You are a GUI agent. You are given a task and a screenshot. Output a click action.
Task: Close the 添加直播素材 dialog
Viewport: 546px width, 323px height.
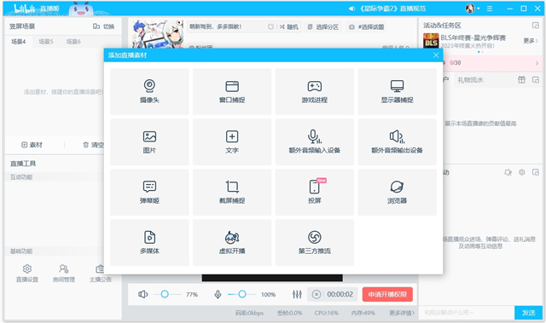click(436, 55)
